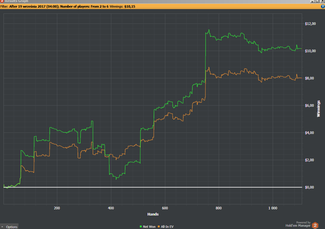325x229 pixels.
Task: Click the orange All-In EV color square
Action: click(159, 227)
